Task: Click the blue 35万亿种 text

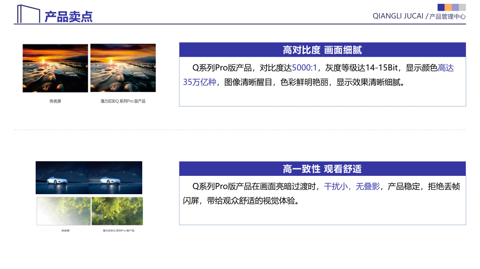Action: pos(200,82)
